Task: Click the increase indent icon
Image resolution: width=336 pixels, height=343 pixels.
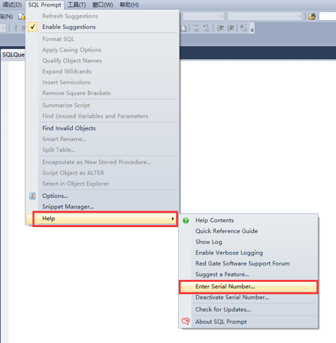Action: tap(231, 28)
